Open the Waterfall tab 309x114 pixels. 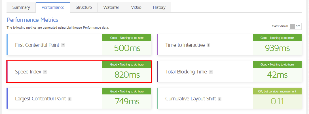click(x=111, y=7)
